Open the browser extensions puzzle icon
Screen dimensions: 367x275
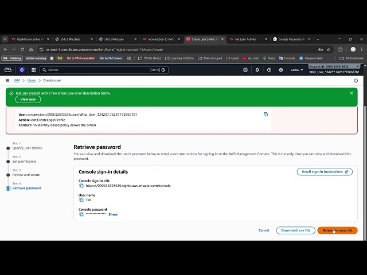coord(340,50)
